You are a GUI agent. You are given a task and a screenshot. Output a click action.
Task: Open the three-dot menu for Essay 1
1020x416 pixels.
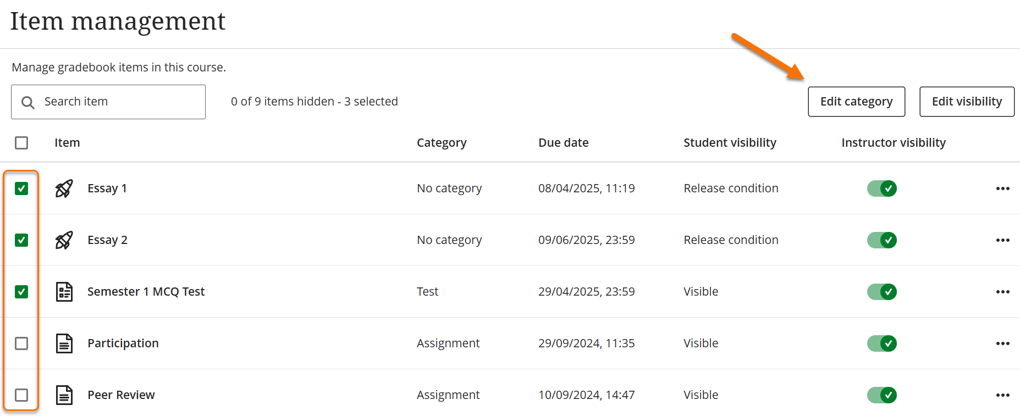(x=1002, y=188)
